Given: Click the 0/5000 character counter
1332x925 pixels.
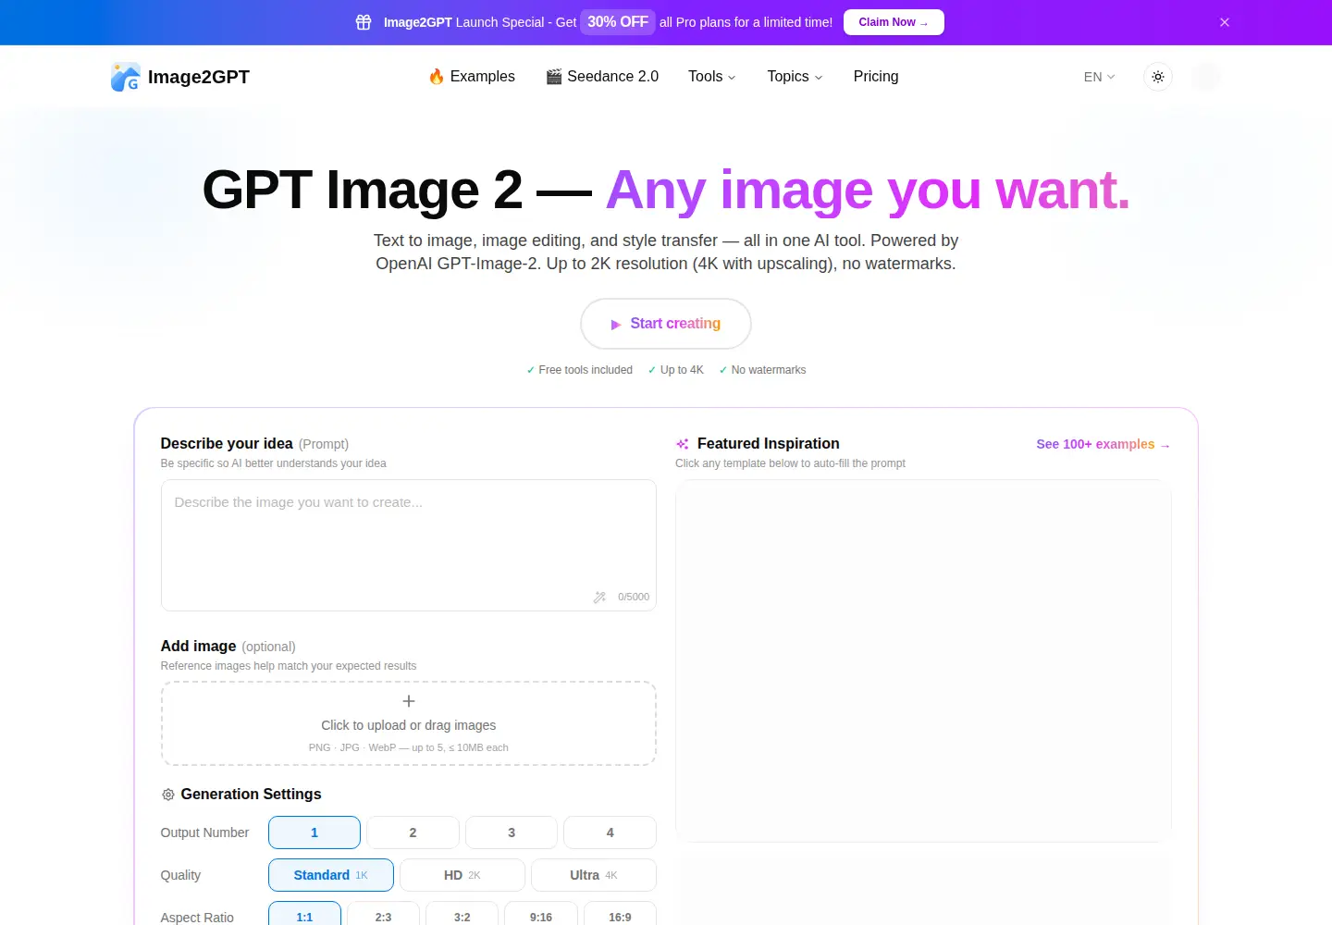Looking at the screenshot, I should coord(634,598).
